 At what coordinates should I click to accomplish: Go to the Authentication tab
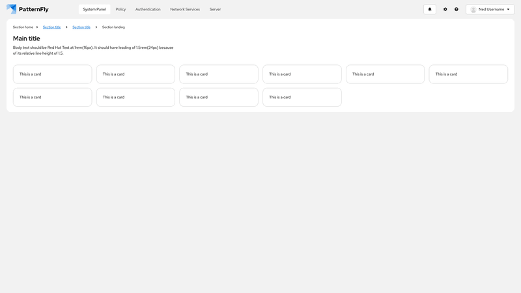pyautogui.click(x=148, y=9)
